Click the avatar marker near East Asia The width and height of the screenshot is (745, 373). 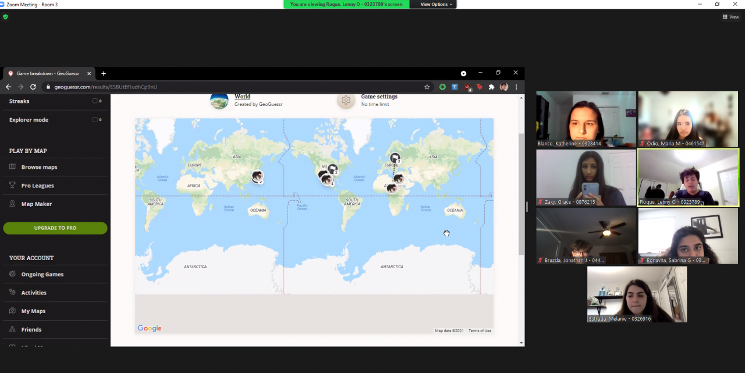(x=257, y=176)
